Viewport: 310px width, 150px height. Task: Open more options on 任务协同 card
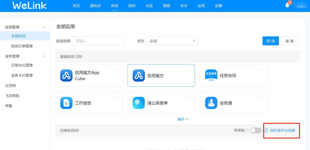tap(261, 70)
